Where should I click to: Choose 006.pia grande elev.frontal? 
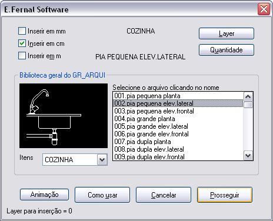pyautogui.click(x=178, y=134)
